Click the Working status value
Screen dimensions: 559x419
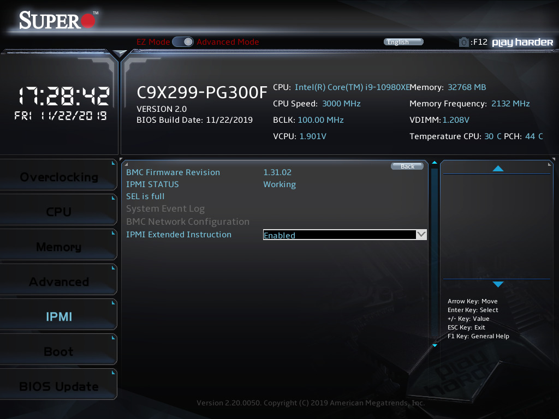tap(279, 184)
